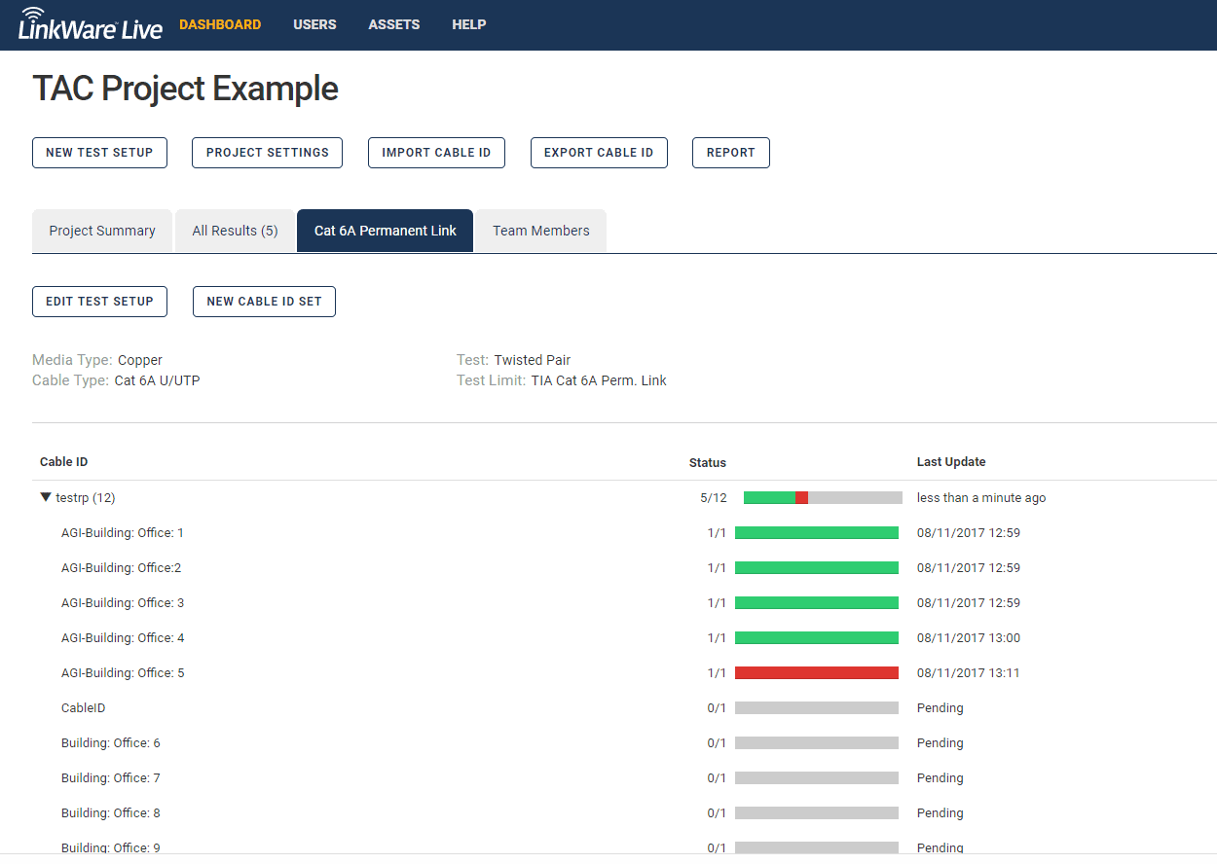Image resolution: width=1217 pixels, height=864 pixels.
Task: Navigate to the ASSETS section
Action: 393,24
